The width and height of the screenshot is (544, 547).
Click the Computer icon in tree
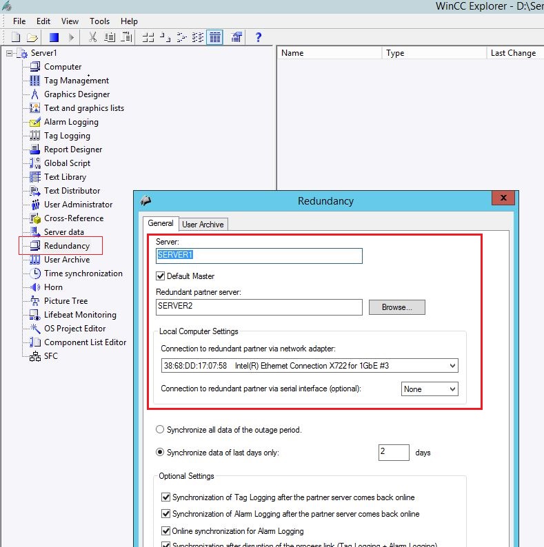point(34,66)
